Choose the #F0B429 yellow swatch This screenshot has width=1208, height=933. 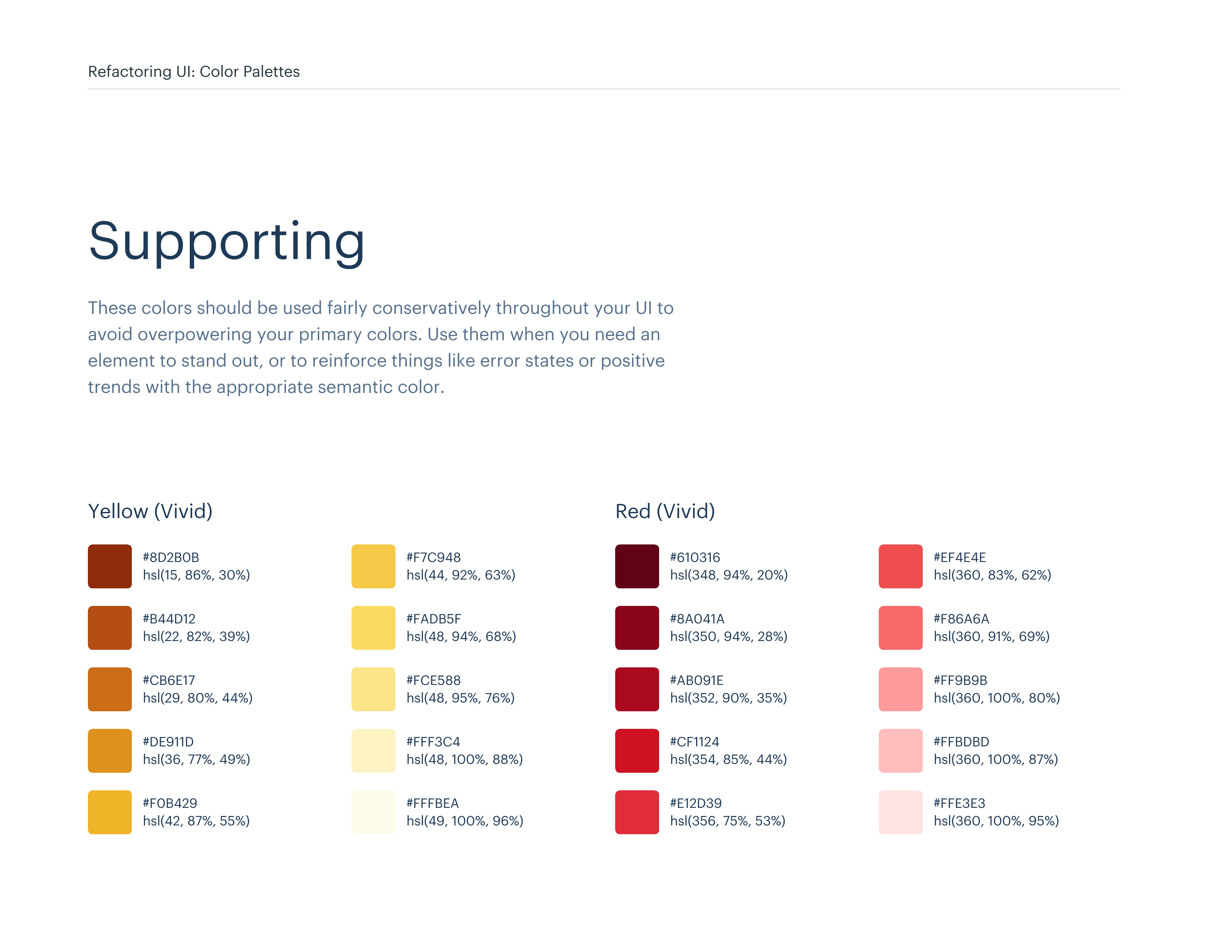pos(109,812)
